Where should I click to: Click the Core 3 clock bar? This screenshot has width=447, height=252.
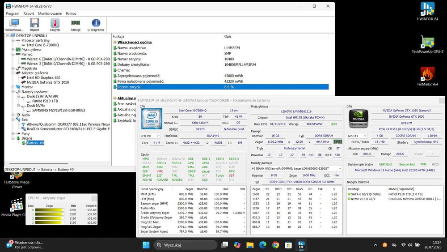coord(49,222)
